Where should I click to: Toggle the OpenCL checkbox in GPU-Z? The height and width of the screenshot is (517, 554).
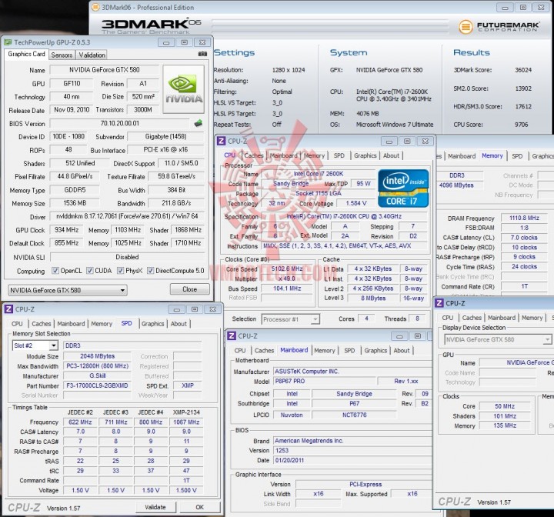(55, 271)
